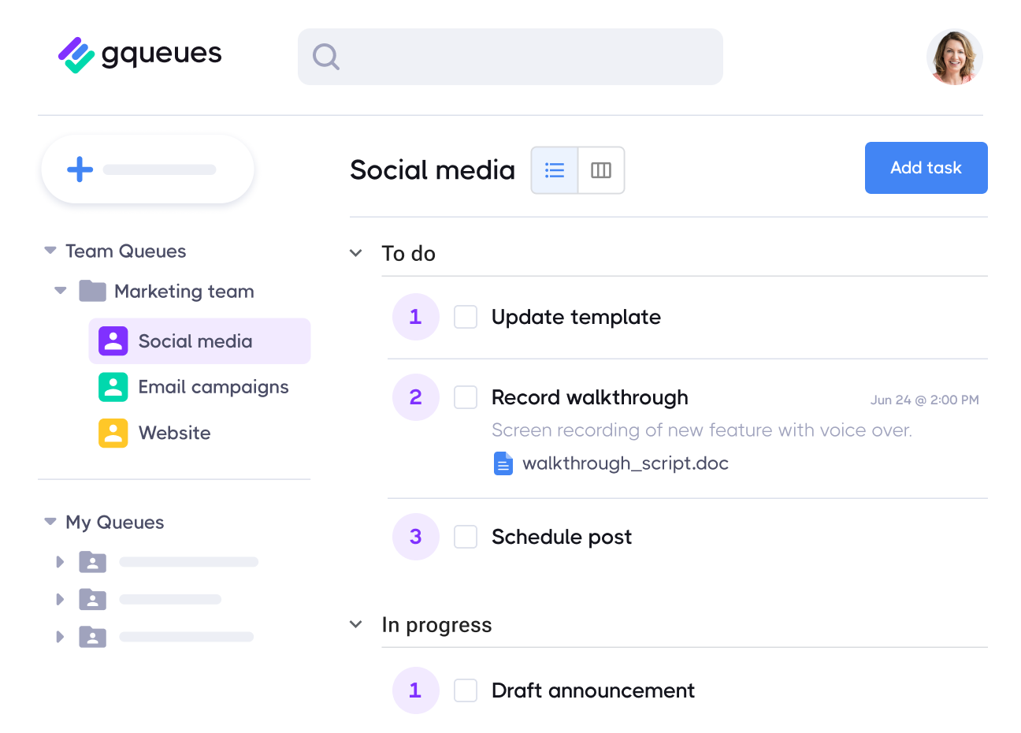Click into the search field
Screen dimensions: 1021x733
tap(510, 57)
